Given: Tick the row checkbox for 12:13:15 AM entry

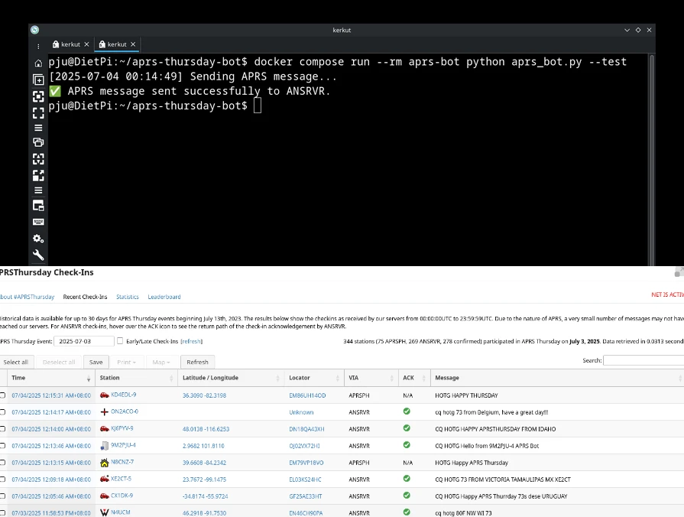Looking at the screenshot, I should (x=2, y=463).
